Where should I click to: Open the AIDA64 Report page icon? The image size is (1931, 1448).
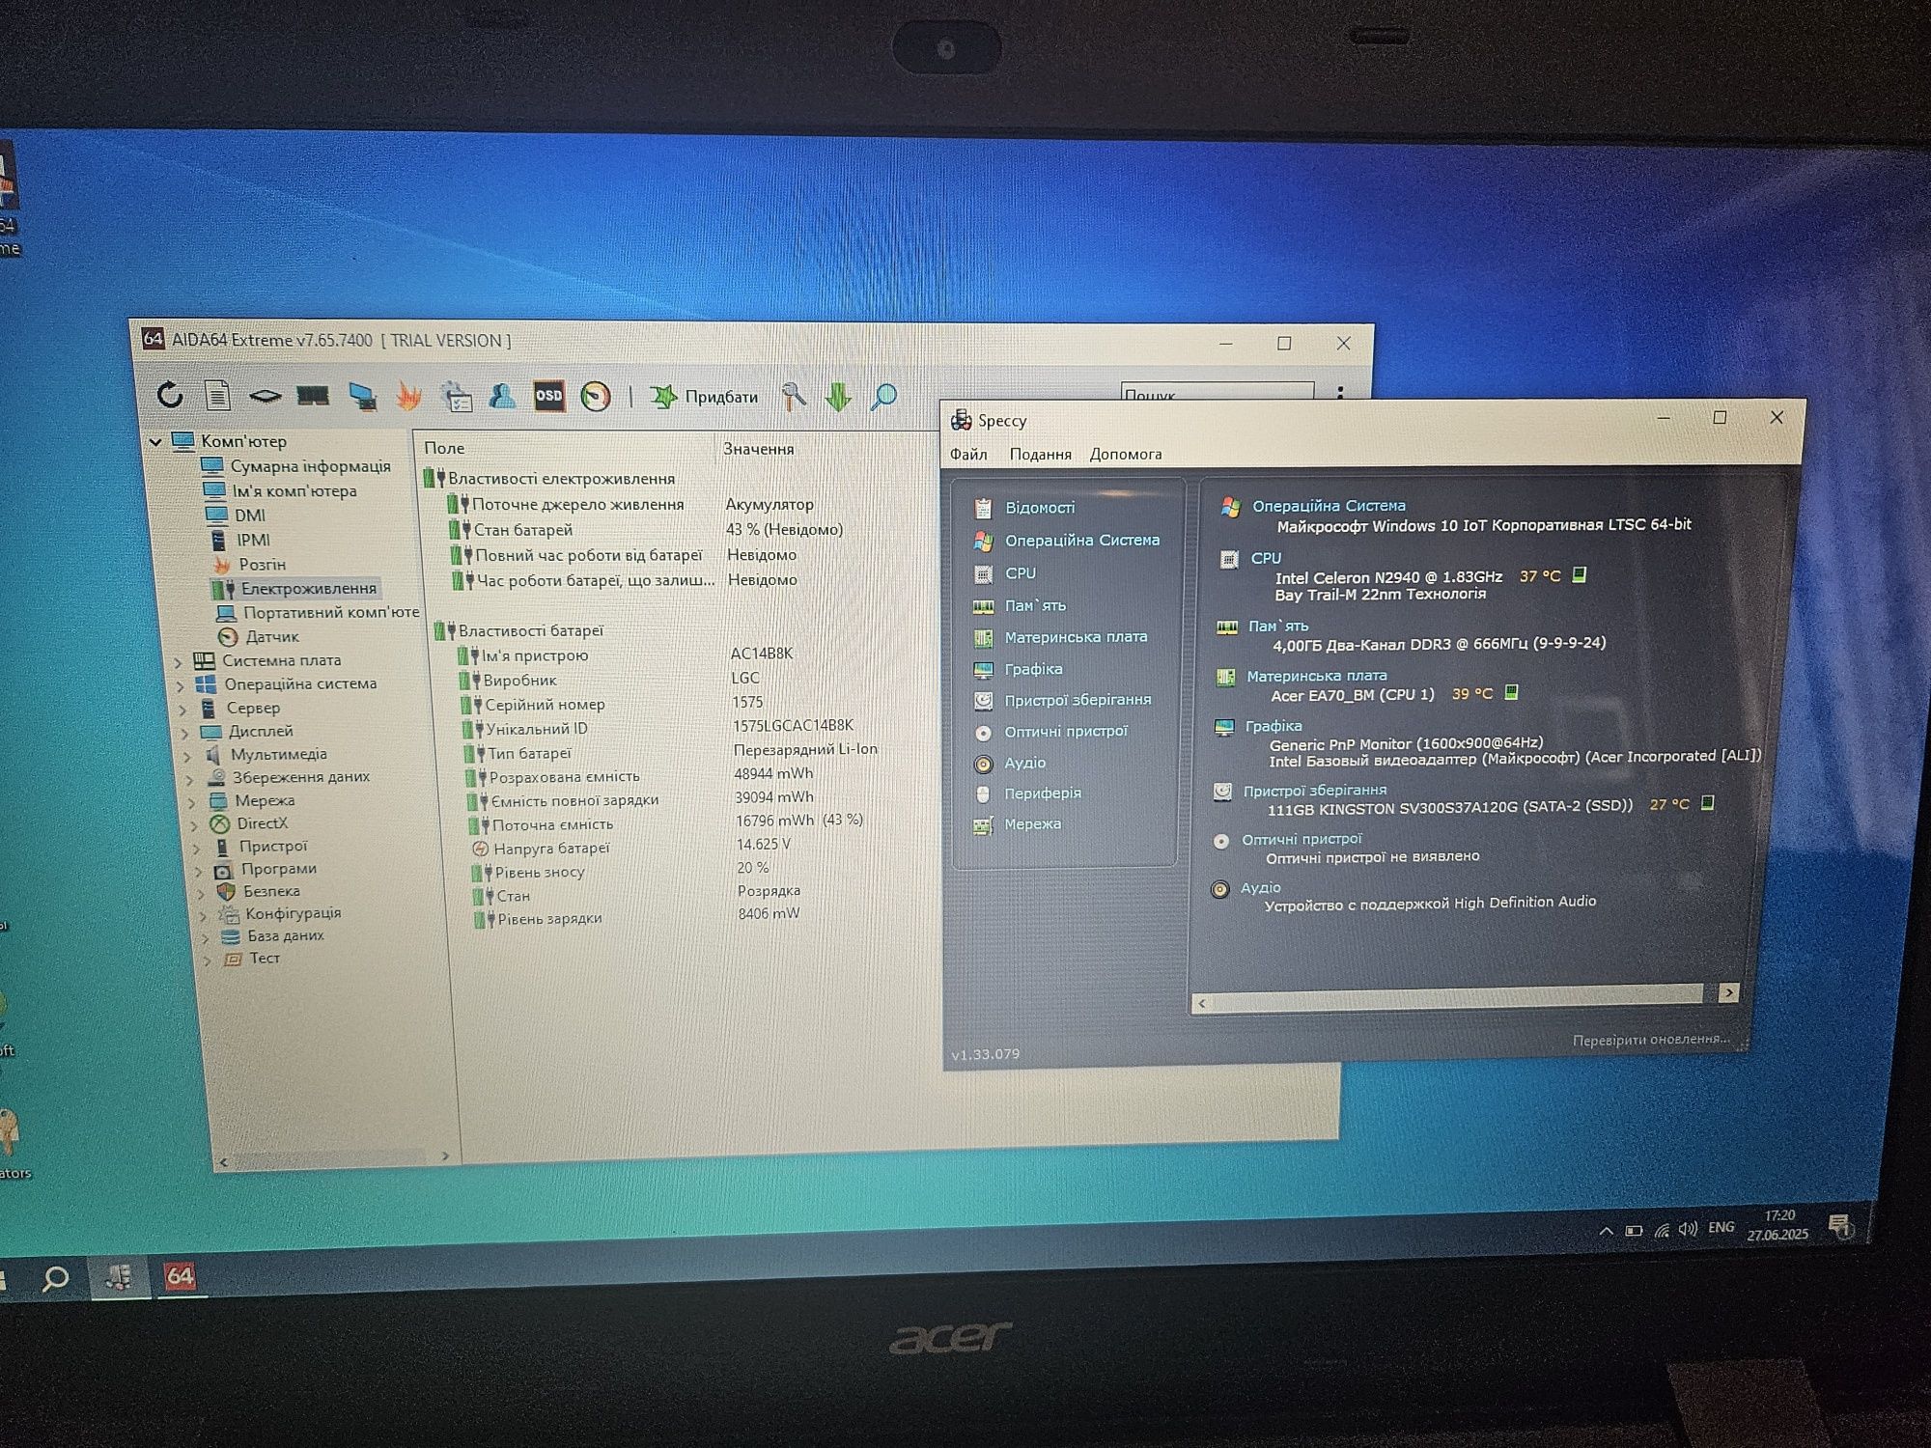pos(218,394)
